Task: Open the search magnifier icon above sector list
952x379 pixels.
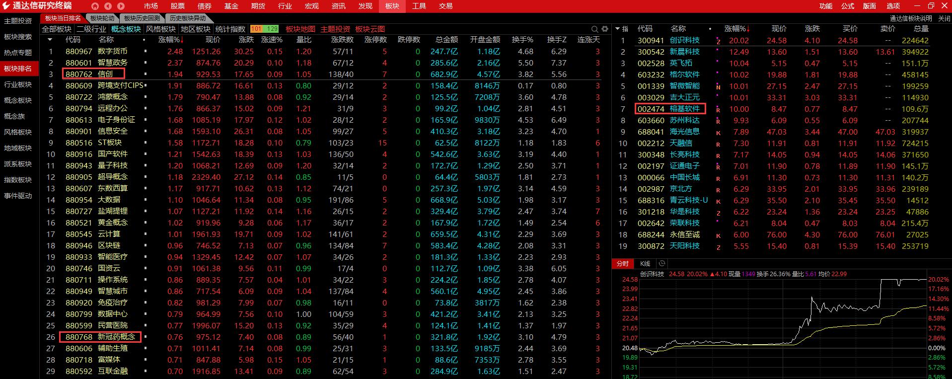Action: pos(594,29)
